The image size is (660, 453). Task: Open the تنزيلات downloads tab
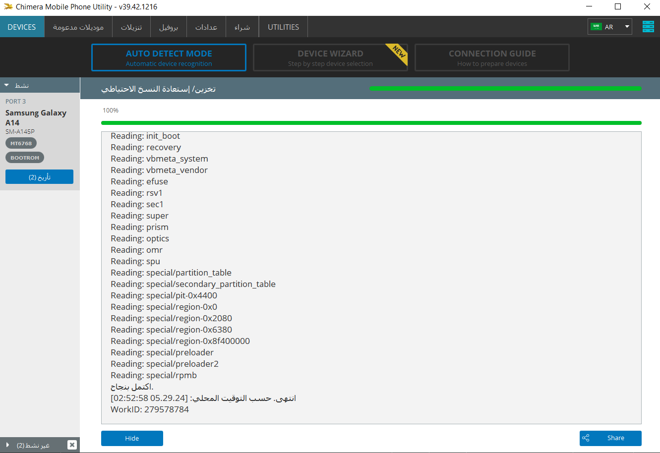[x=131, y=27]
